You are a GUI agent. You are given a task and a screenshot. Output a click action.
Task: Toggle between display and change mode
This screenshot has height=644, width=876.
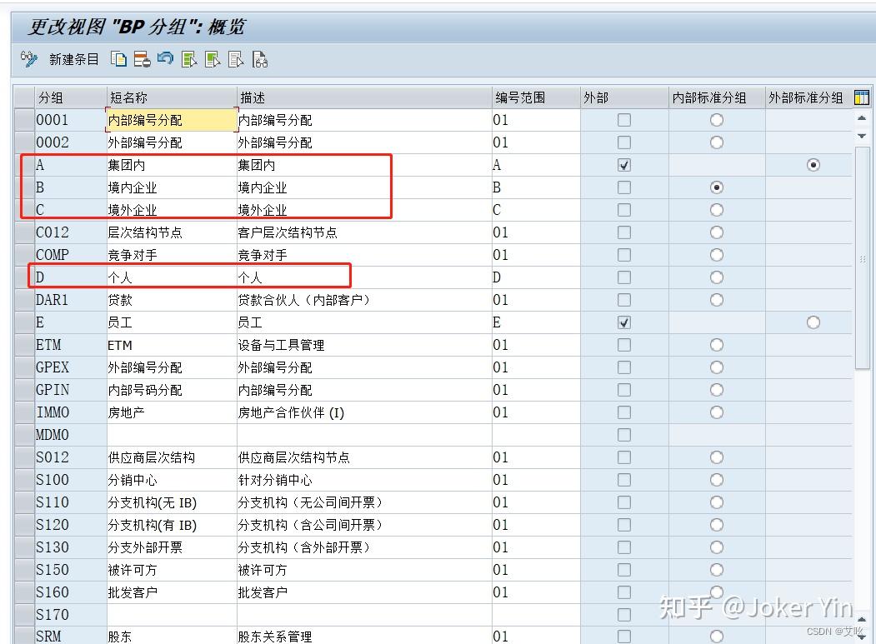click(x=28, y=58)
